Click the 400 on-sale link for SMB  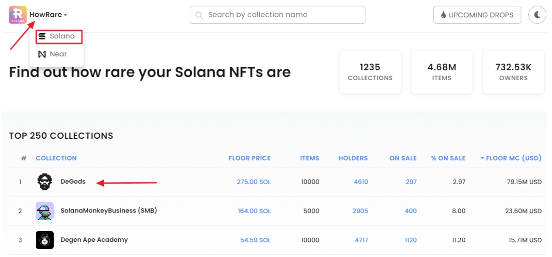tap(410, 210)
